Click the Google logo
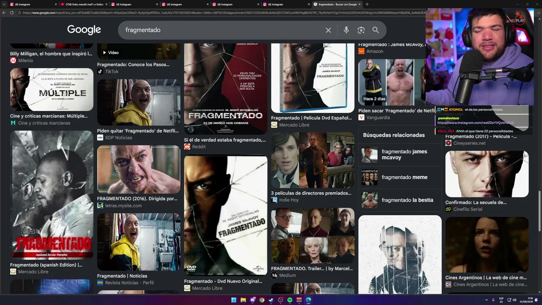The image size is (542, 305). [x=84, y=30]
